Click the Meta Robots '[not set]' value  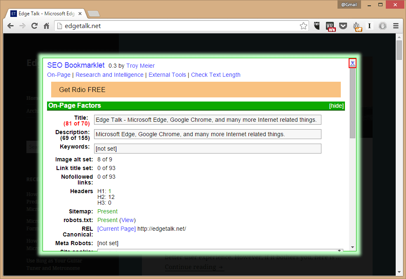click(108, 243)
